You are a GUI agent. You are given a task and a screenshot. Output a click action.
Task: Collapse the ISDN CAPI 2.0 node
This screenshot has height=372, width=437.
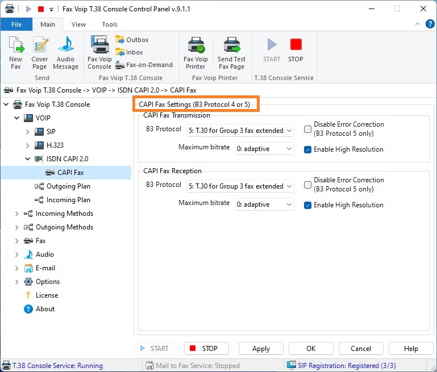point(28,159)
